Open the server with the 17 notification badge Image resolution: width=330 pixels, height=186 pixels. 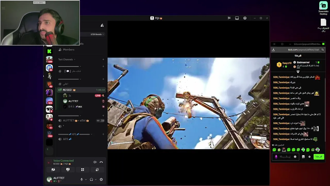pyautogui.click(x=49, y=126)
